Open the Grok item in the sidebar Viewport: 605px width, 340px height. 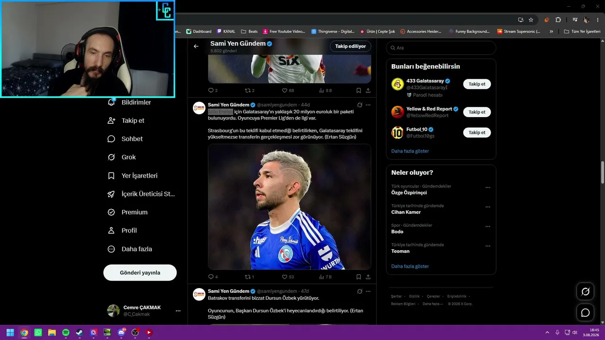122,157
